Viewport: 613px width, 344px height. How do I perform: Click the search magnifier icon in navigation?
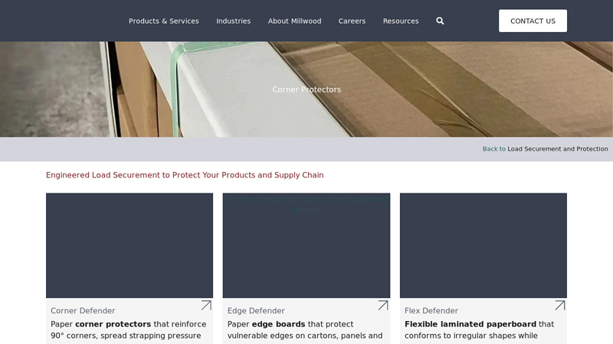440,21
